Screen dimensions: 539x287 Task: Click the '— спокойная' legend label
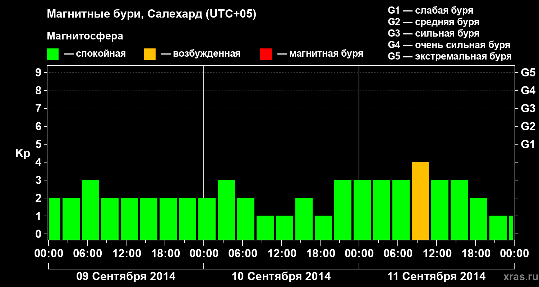tap(95, 54)
